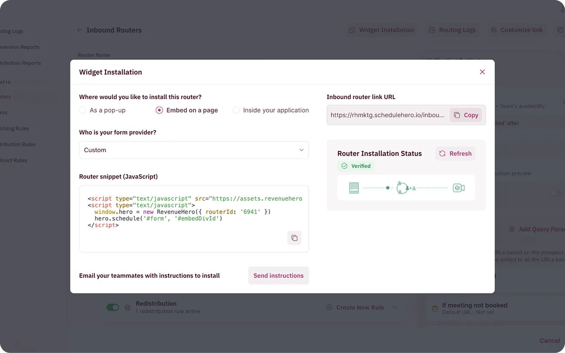Select Inside your application option

pyautogui.click(x=271, y=110)
